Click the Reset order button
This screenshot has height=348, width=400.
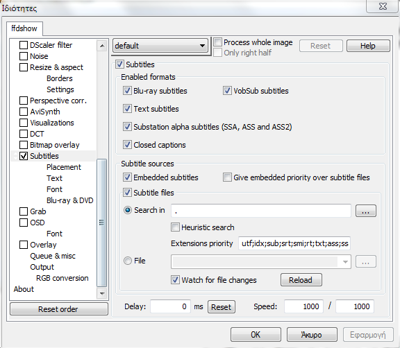tap(58, 309)
